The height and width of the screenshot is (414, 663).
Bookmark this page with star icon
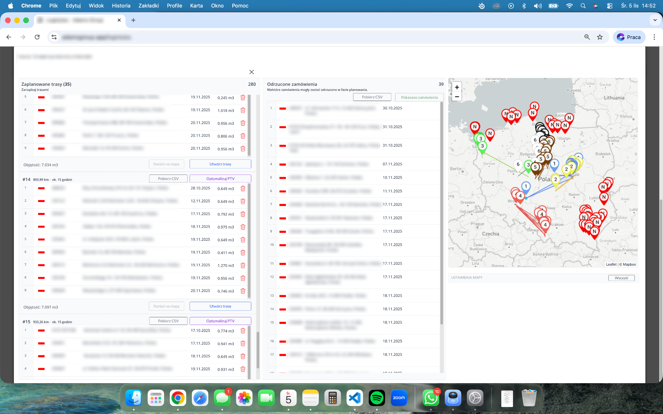tap(600, 37)
